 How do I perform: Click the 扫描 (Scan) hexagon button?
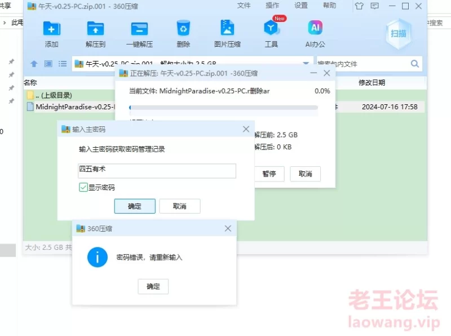pyautogui.click(x=399, y=34)
